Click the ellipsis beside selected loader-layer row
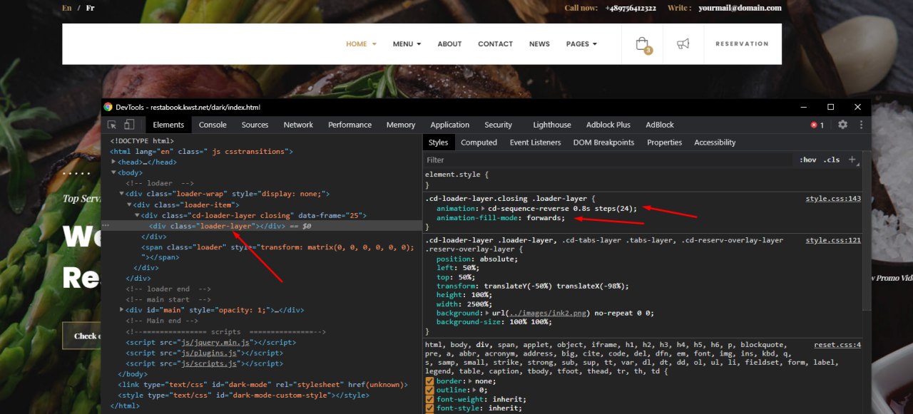 point(106,226)
